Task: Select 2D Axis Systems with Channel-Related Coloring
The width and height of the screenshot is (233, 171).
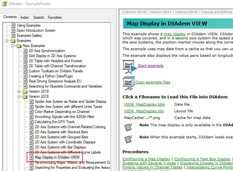Action: tap(70, 127)
